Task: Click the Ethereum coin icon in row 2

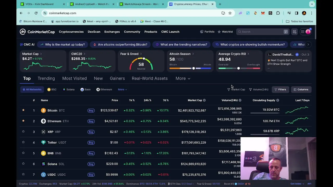Action: coord(43,121)
